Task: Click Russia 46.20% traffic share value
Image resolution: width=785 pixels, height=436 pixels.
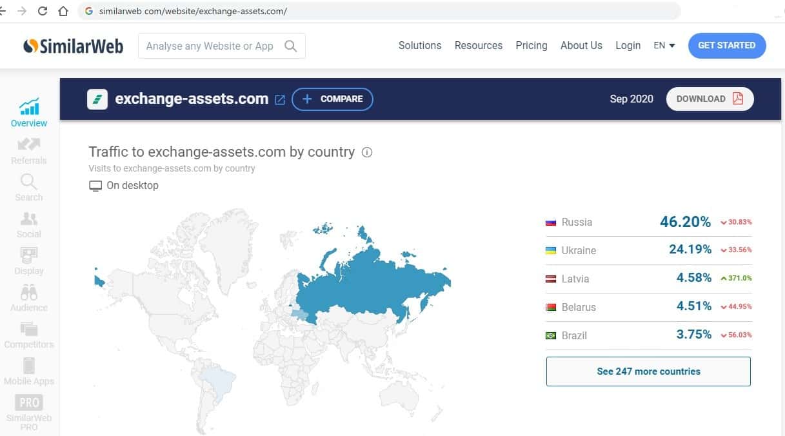Action: pyautogui.click(x=685, y=223)
